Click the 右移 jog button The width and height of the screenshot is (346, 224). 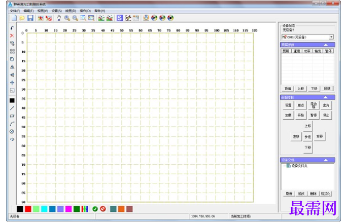tap(320, 136)
